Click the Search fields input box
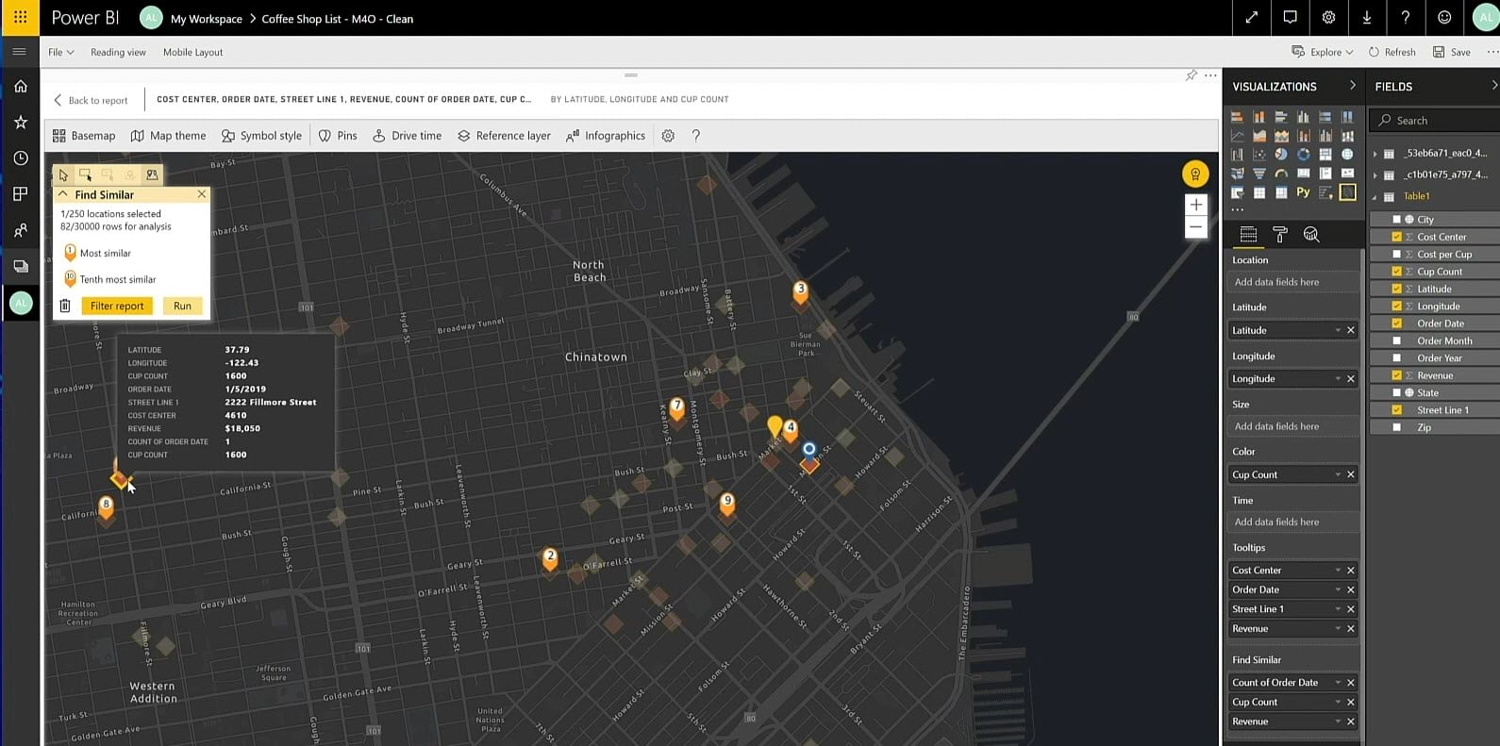The height and width of the screenshot is (746, 1500). click(x=1439, y=121)
